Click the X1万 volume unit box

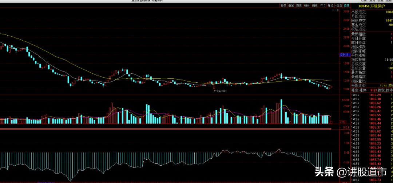(343, 122)
